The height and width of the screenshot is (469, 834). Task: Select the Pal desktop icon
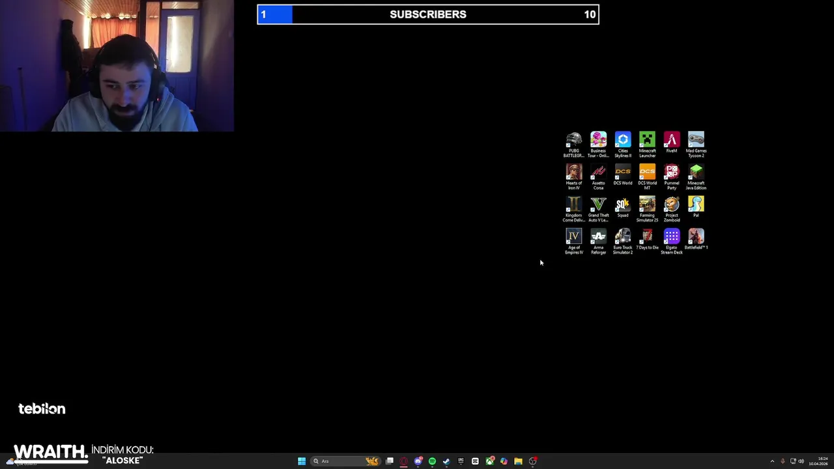696,208
